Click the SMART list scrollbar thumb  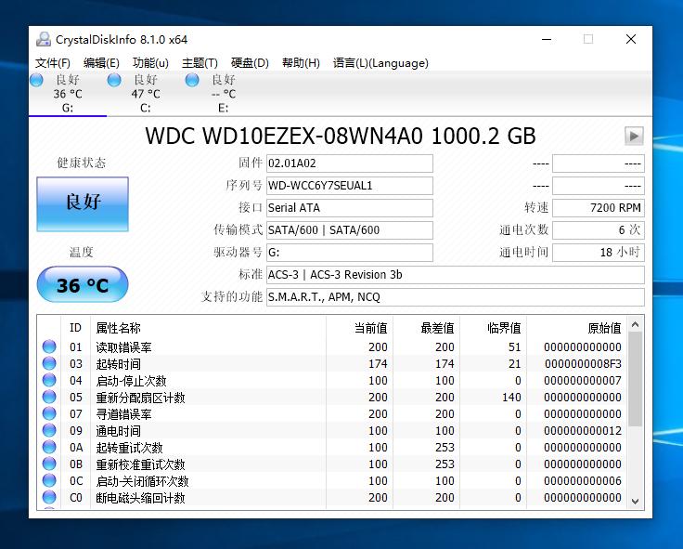[635, 378]
